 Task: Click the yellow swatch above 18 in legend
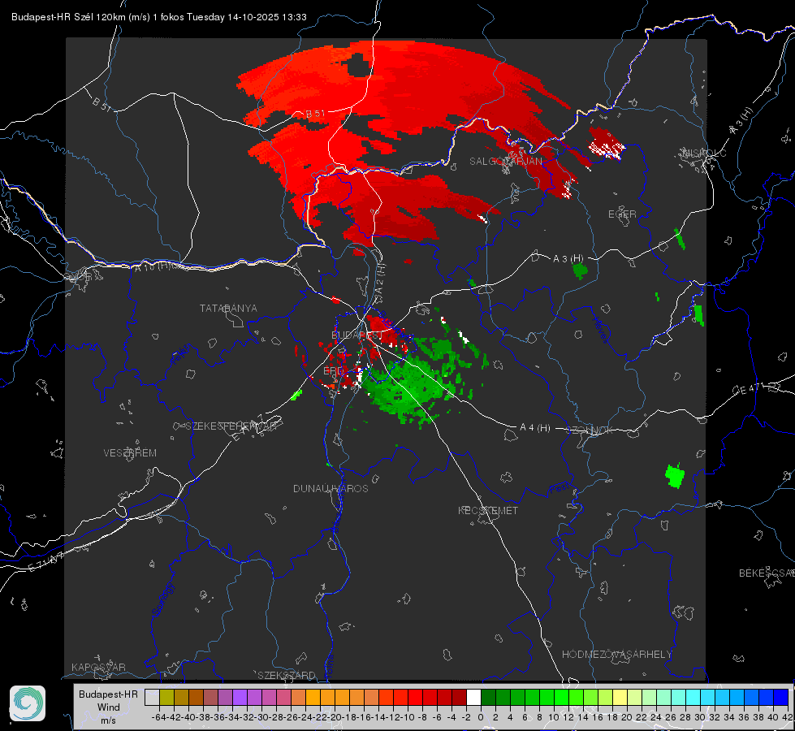coord(620,698)
